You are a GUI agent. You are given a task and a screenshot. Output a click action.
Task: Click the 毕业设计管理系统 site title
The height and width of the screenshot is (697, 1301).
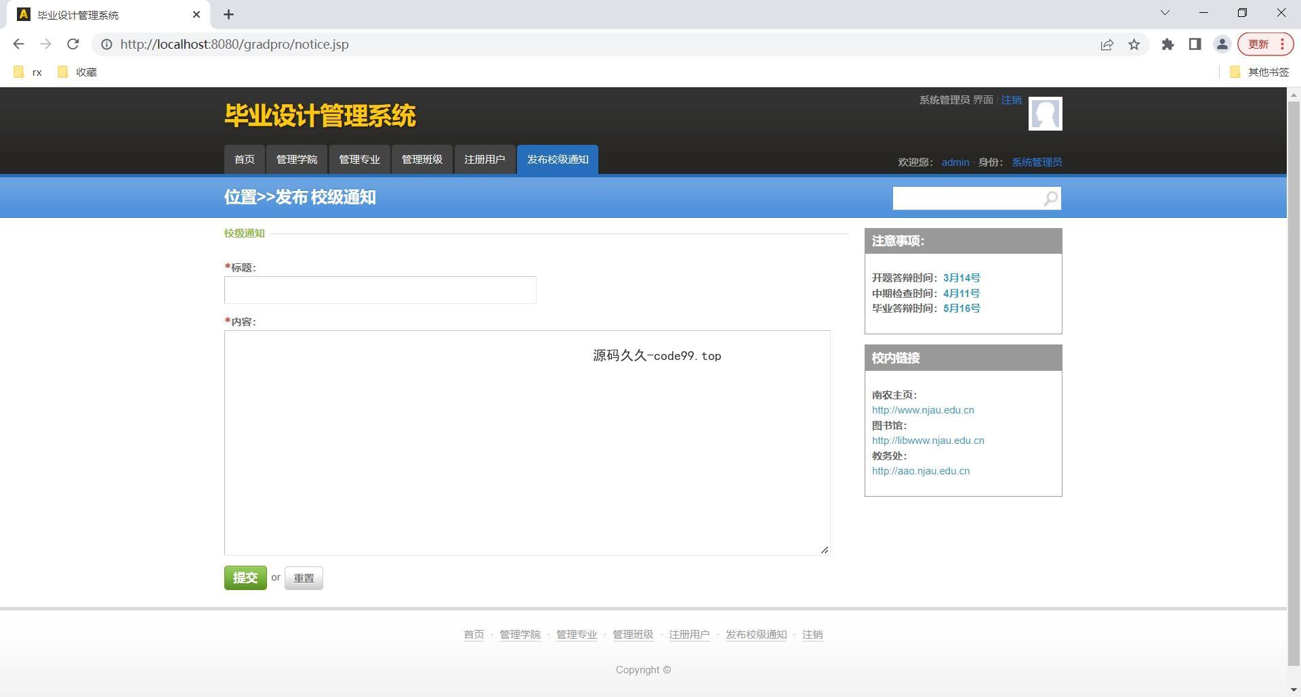coord(320,116)
